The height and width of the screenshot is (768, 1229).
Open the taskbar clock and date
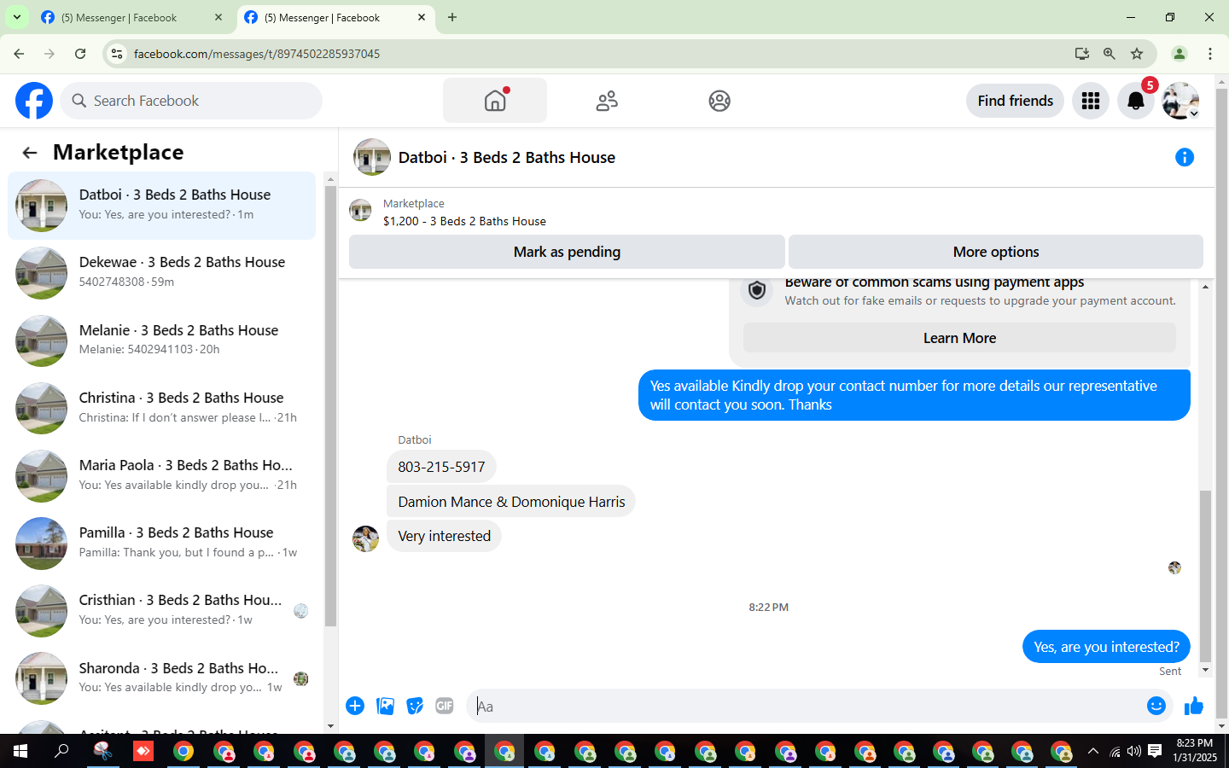(x=1194, y=751)
